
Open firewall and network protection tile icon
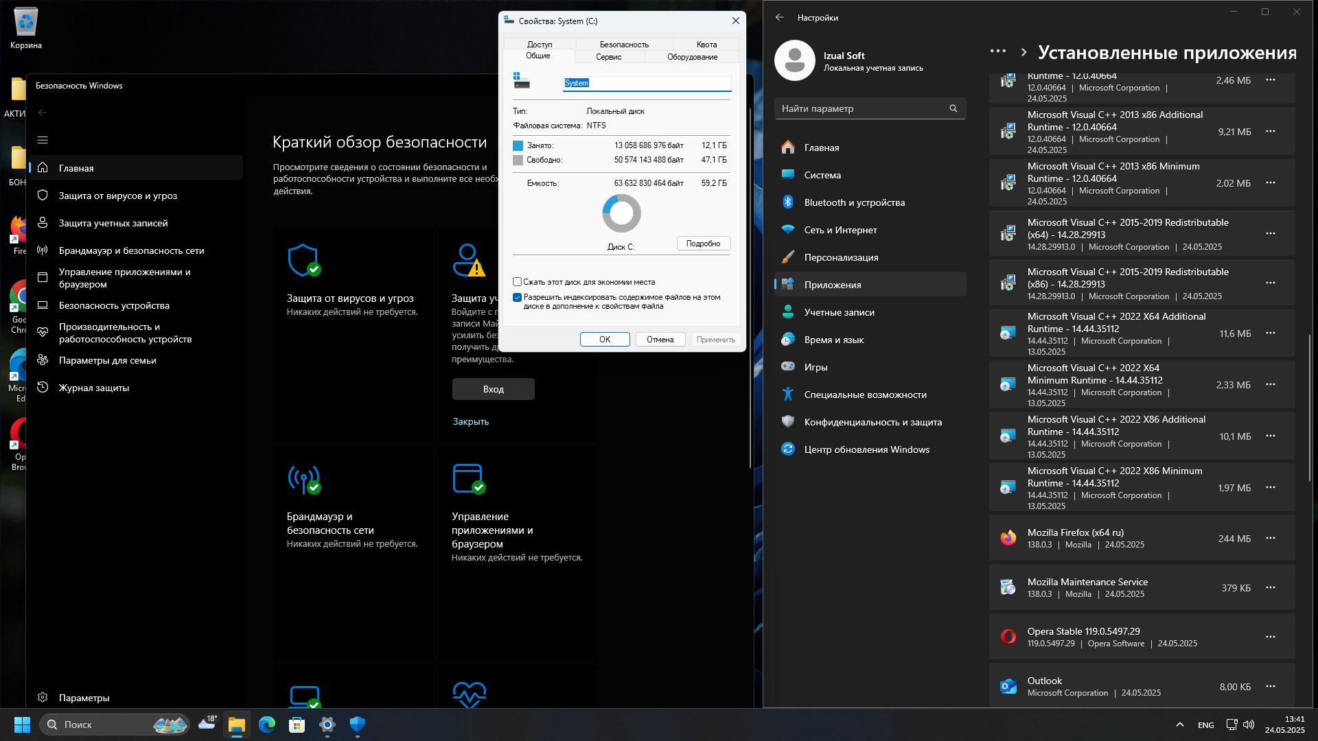click(303, 479)
